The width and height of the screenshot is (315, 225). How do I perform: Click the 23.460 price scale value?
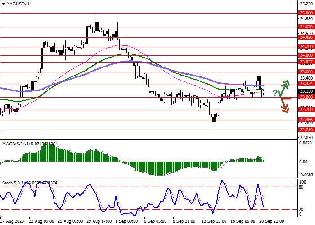point(306,78)
